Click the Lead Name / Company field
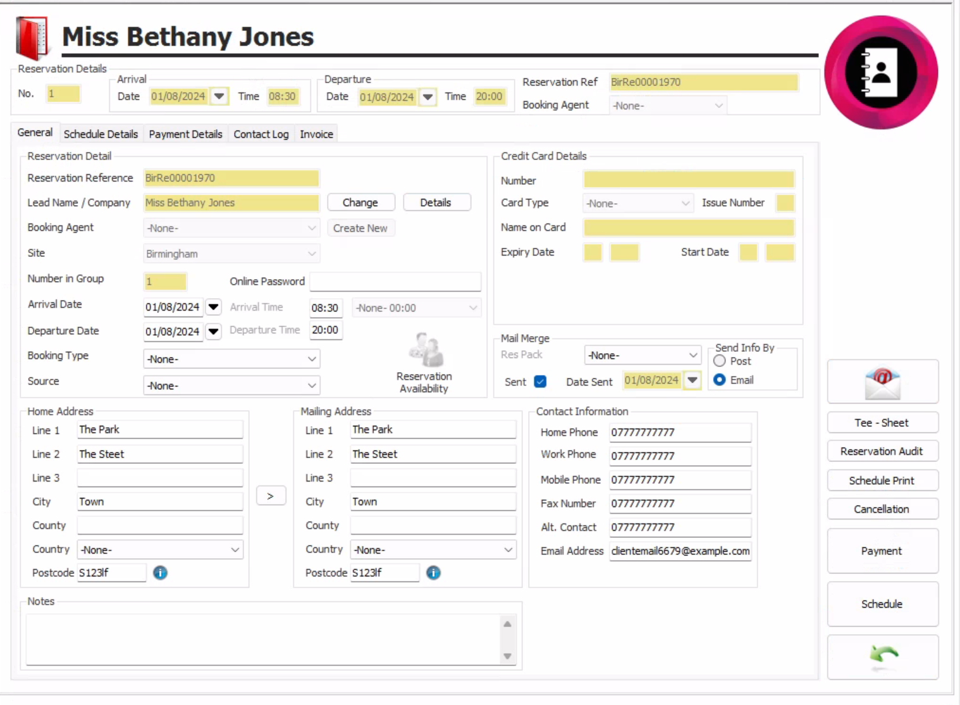Viewport: 960px width, 705px height. [231, 203]
